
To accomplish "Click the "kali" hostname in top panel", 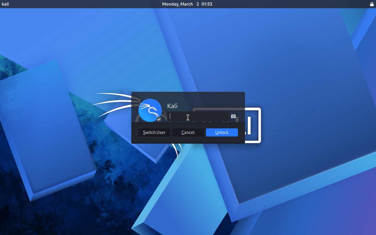I will (5, 4).
